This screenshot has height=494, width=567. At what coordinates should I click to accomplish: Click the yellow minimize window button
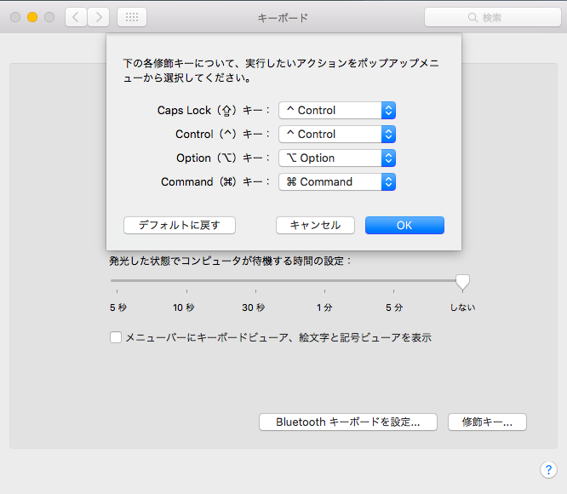[32, 17]
